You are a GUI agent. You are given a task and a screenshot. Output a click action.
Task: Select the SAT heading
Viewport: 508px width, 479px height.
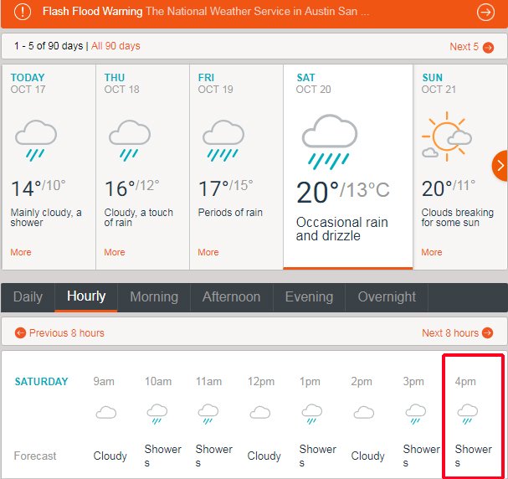[x=305, y=77]
